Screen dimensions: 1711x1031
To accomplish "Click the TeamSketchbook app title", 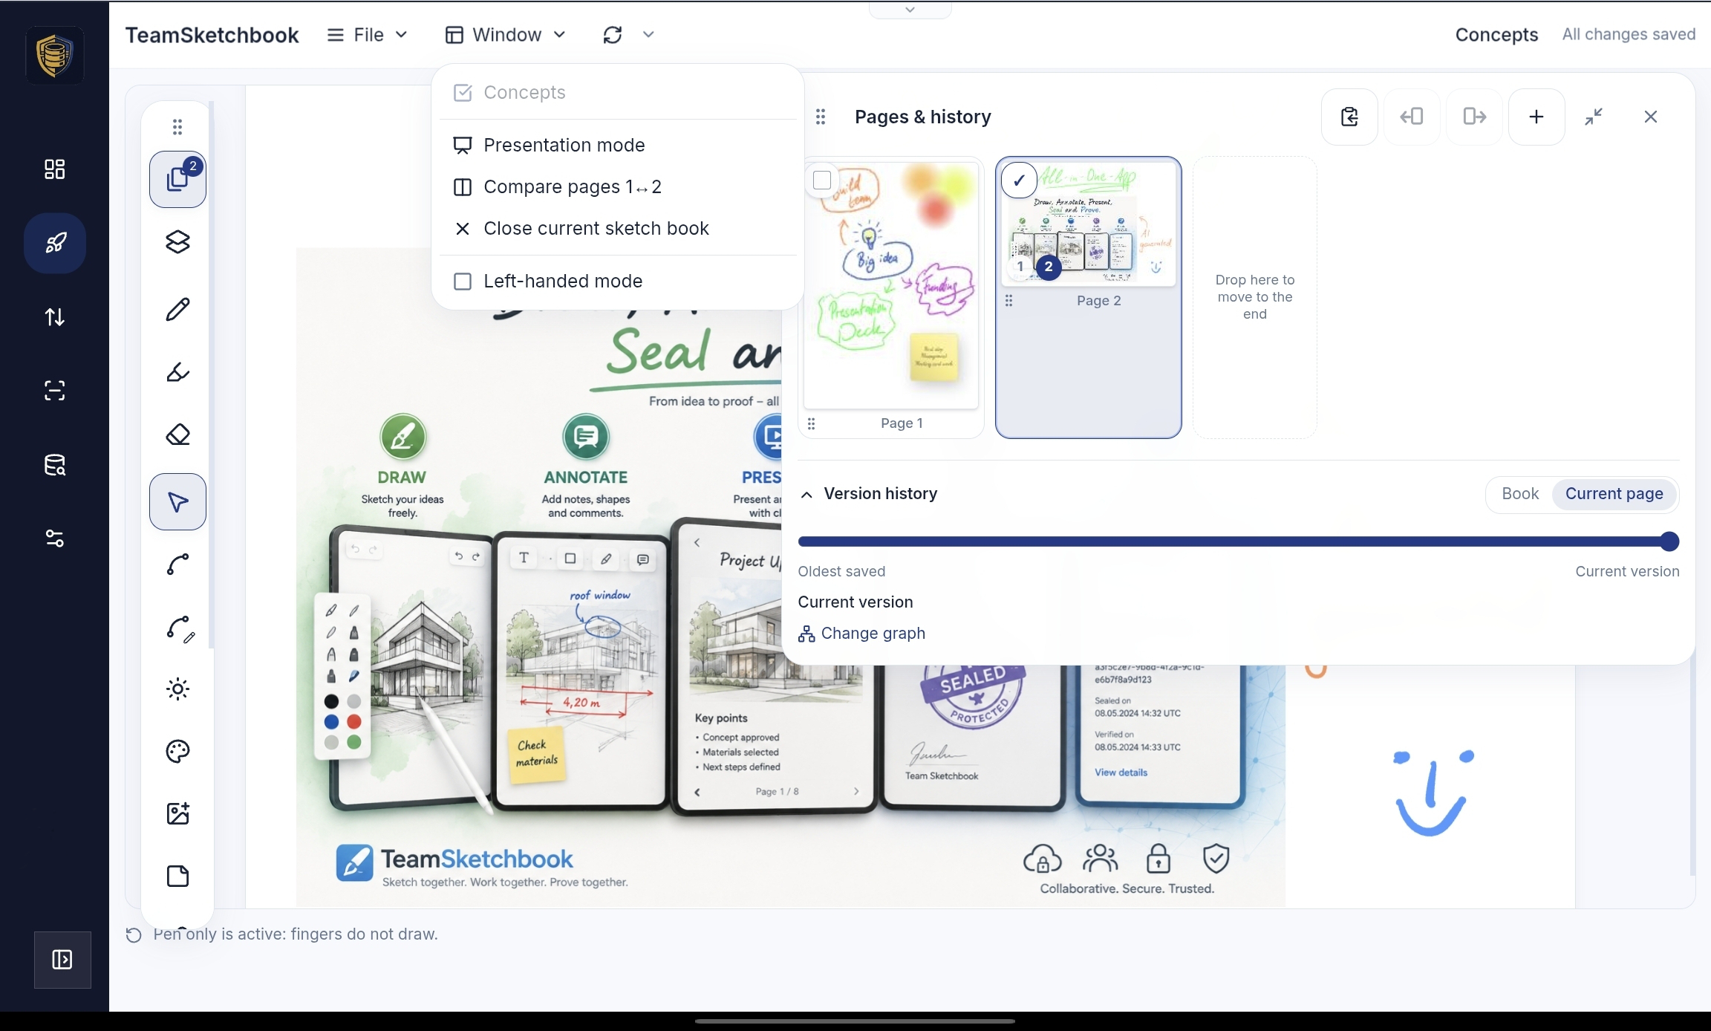I will tap(212, 35).
